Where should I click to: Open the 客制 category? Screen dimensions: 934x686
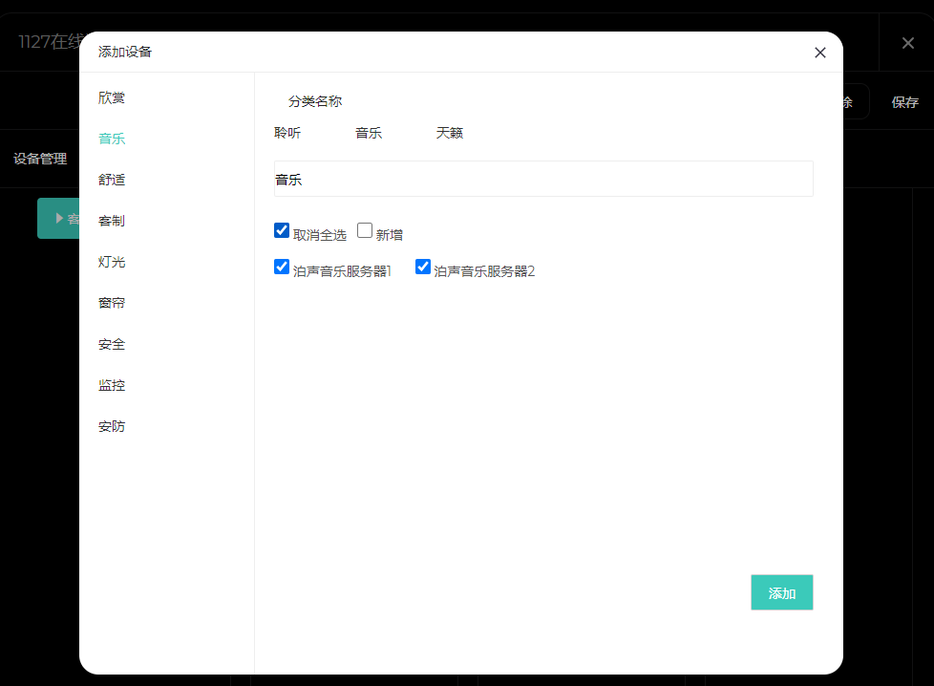(112, 221)
